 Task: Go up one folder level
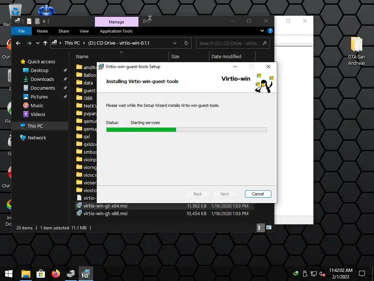[45, 43]
